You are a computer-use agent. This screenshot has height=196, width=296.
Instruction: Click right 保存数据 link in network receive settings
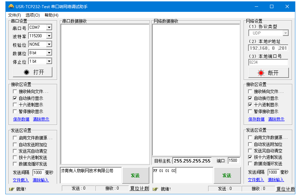256,119
